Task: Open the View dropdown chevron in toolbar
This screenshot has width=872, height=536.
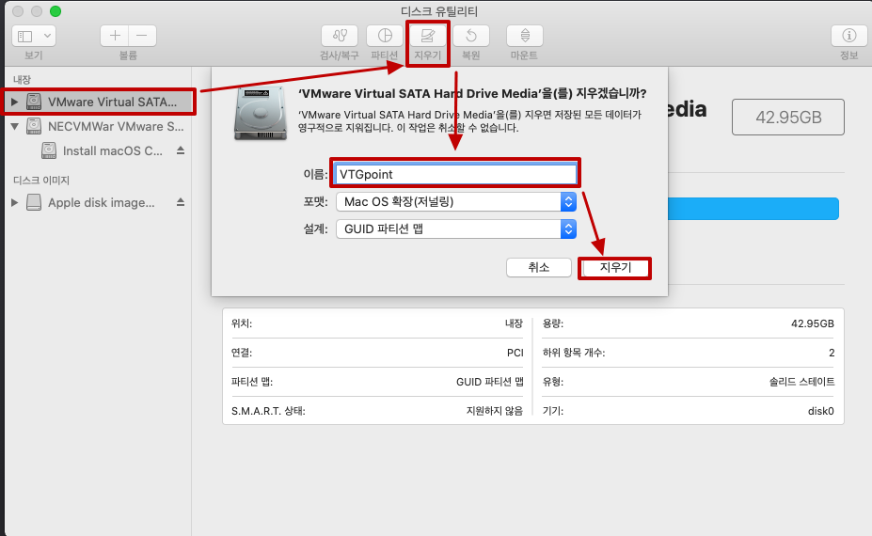Action: click(x=47, y=36)
